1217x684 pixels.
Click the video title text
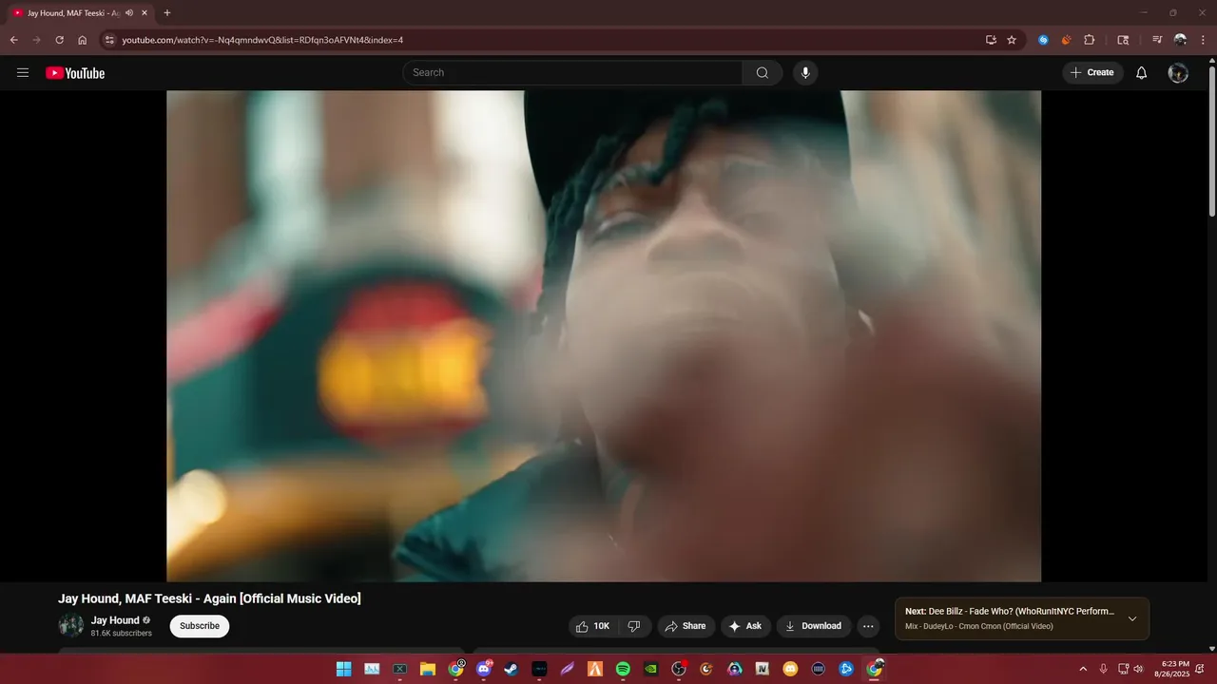click(209, 598)
